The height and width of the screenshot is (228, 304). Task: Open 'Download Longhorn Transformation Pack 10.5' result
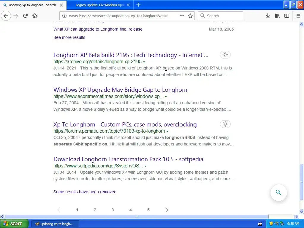coord(128,159)
